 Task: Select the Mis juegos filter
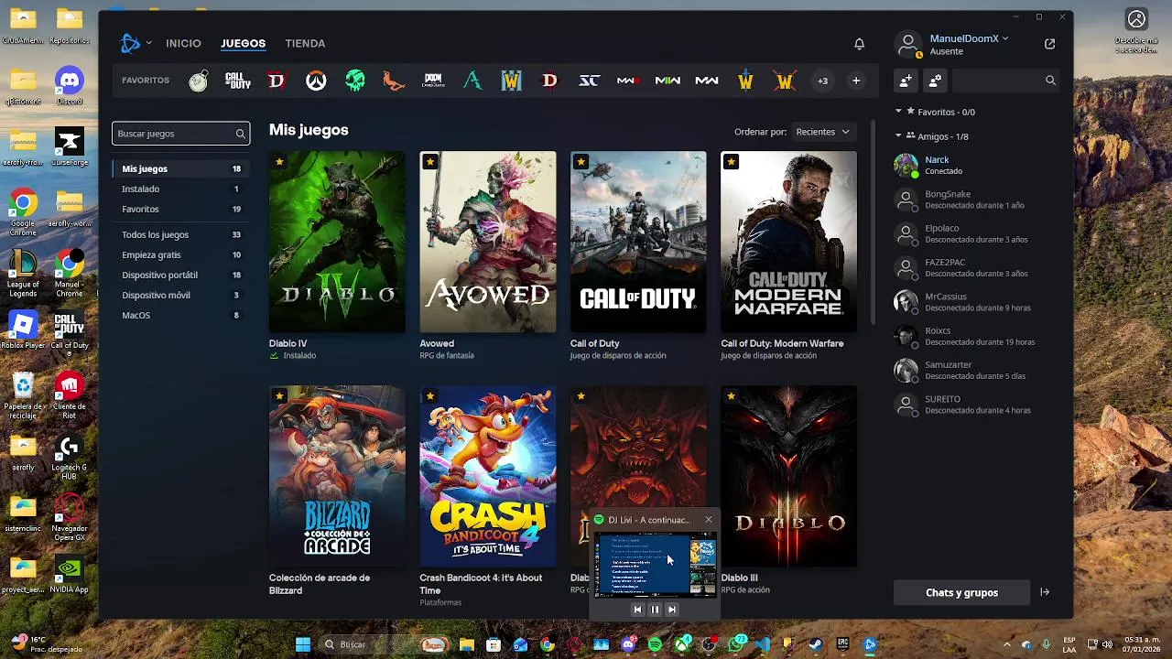click(181, 168)
